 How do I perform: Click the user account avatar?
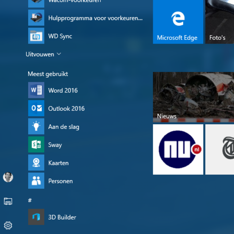pyautogui.click(x=8, y=177)
